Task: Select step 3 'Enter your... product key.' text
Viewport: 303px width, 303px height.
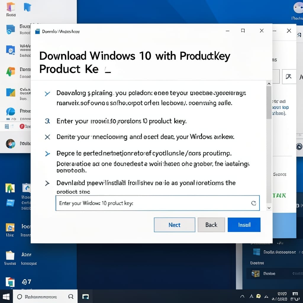Action: 121,121
